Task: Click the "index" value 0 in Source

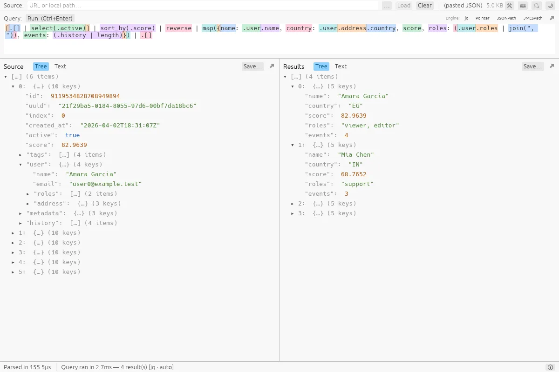Action: 63,116
